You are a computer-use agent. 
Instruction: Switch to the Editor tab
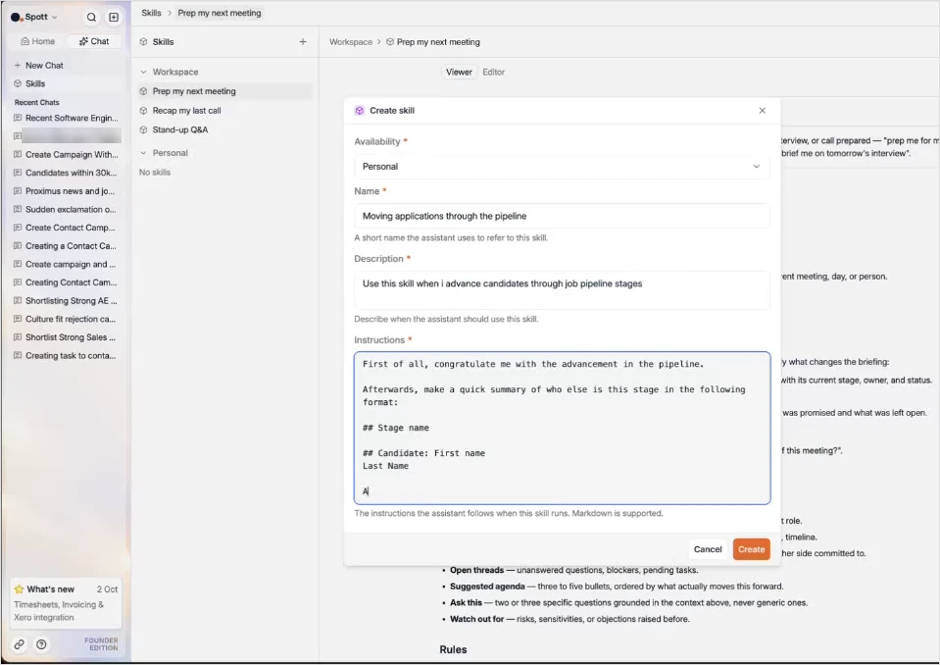point(493,72)
